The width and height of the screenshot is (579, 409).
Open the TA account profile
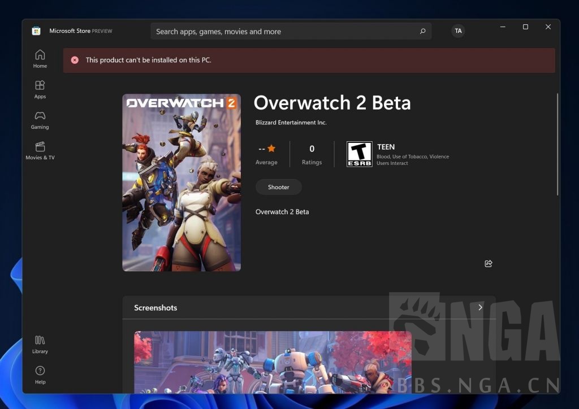(458, 31)
